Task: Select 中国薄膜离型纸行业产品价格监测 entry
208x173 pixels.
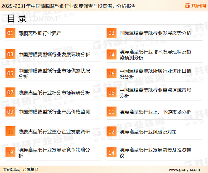Action: [x=54, y=112]
